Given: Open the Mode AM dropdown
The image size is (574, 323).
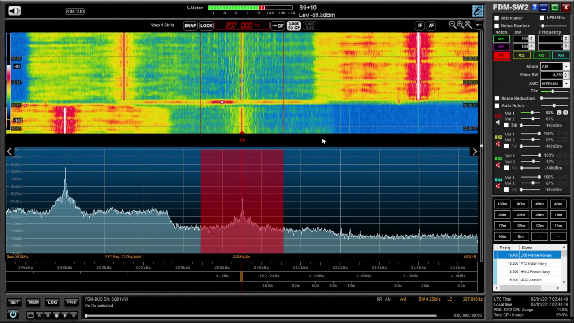Looking at the screenshot, I should [566, 66].
